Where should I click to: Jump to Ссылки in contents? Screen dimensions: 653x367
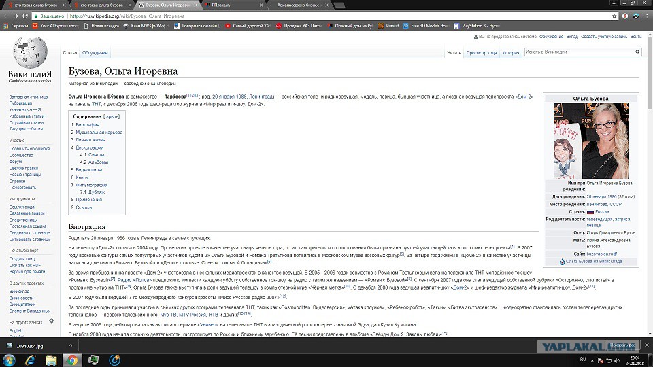pyautogui.click(x=84, y=207)
